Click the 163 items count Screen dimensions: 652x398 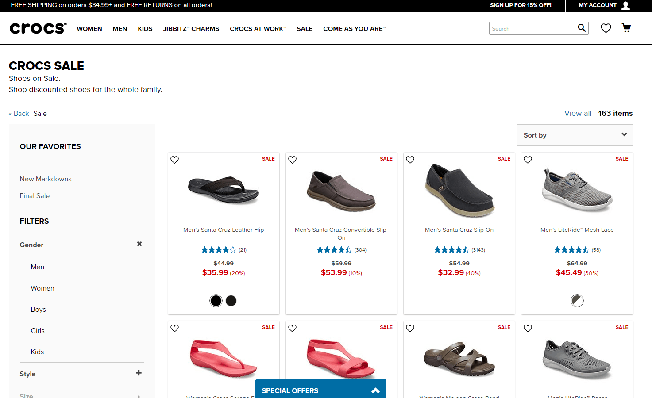click(x=615, y=113)
